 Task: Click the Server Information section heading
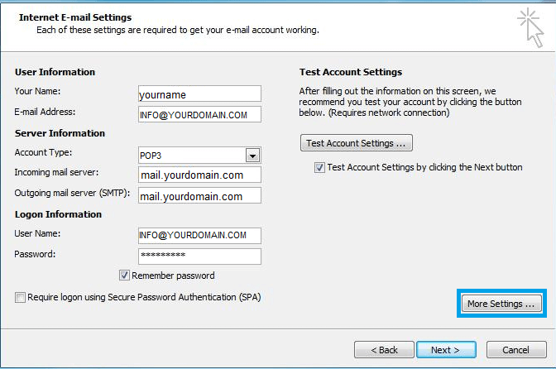click(60, 133)
